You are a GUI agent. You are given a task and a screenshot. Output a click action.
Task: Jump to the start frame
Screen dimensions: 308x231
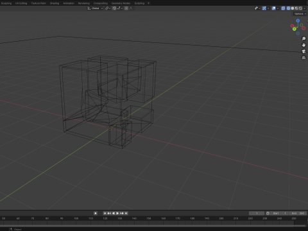[105, 213]
